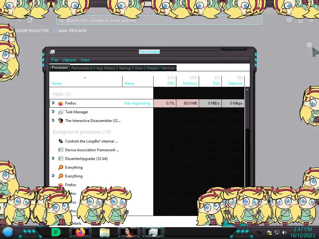Switch to the App history tab
The image size is (319, 239).
pyautogui.click(x=106, y=68)
